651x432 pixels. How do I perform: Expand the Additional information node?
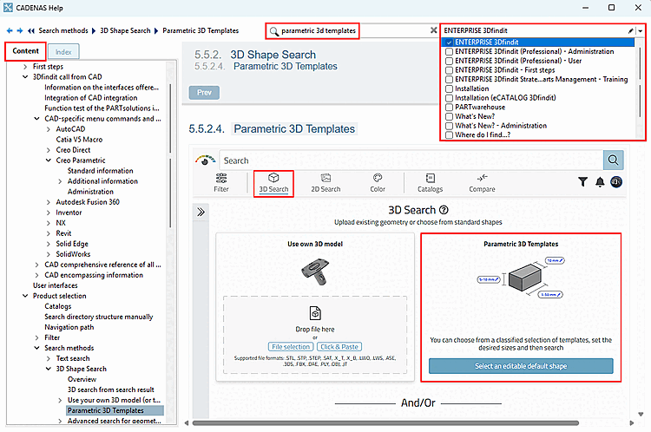tap(60, 181)
